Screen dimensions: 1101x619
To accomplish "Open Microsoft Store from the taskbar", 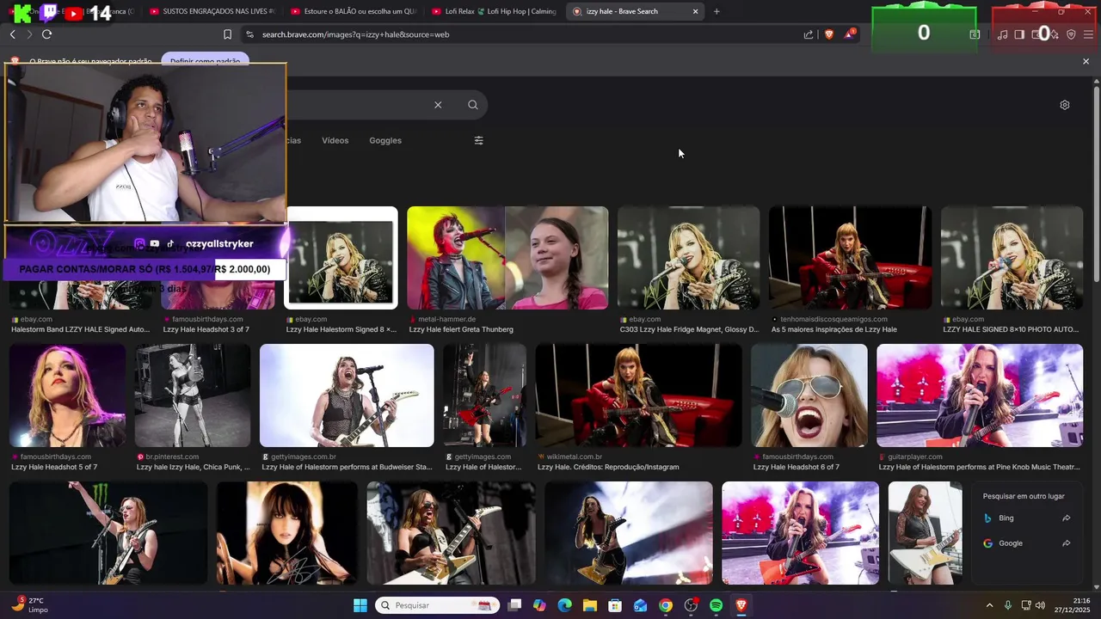I will point(615,605).
